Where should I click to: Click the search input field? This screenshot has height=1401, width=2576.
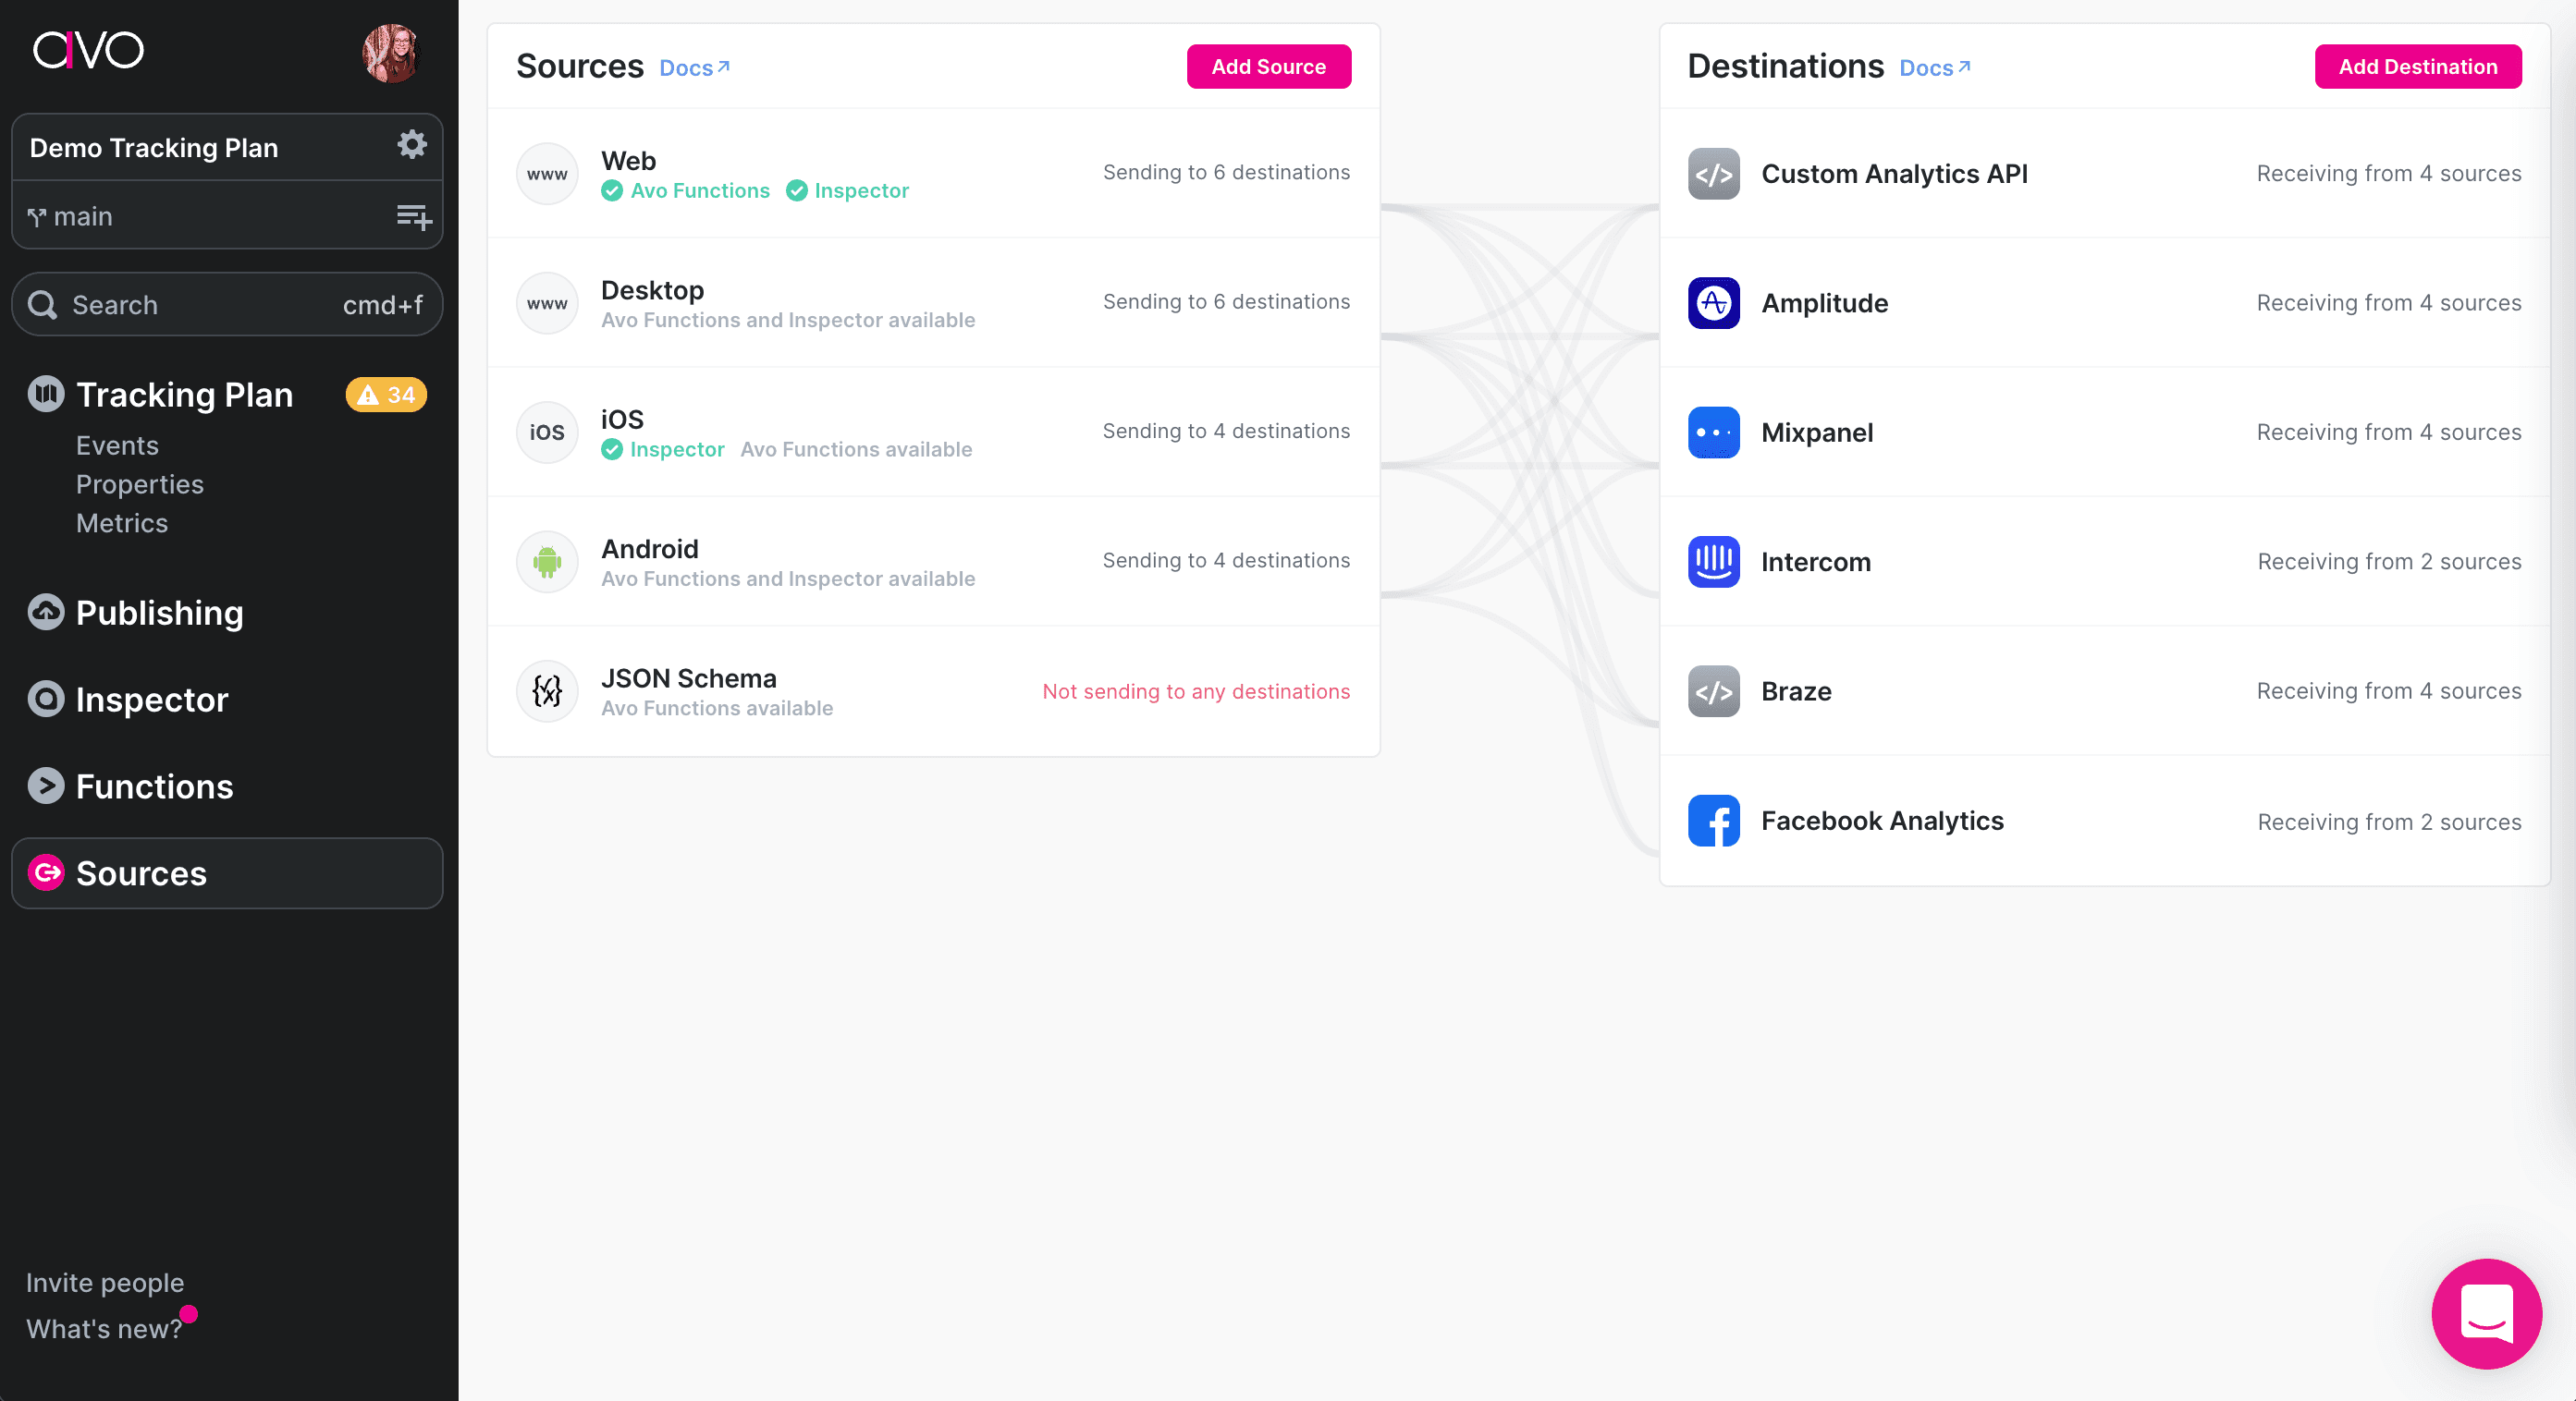(x=227, y=305)
